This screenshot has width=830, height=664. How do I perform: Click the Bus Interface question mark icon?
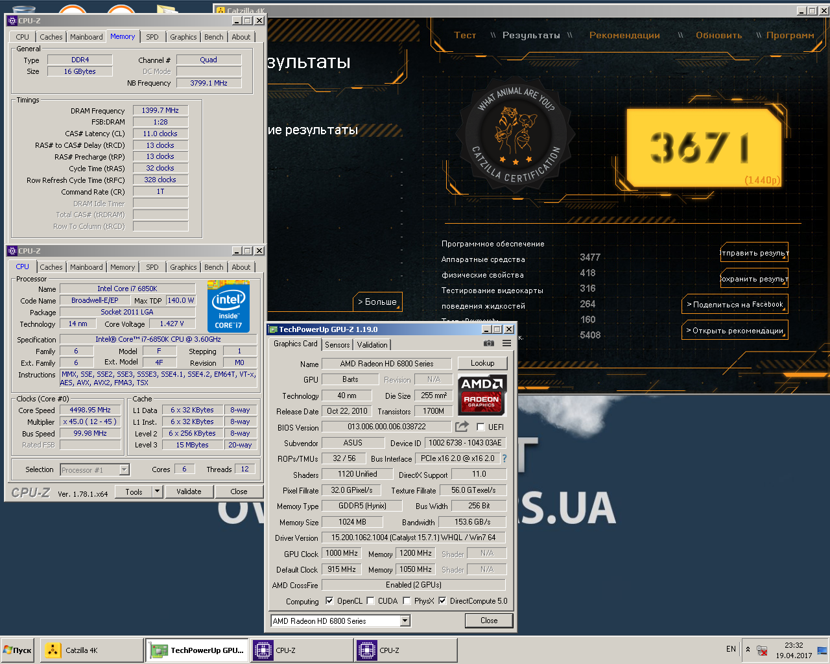point(504,458)
